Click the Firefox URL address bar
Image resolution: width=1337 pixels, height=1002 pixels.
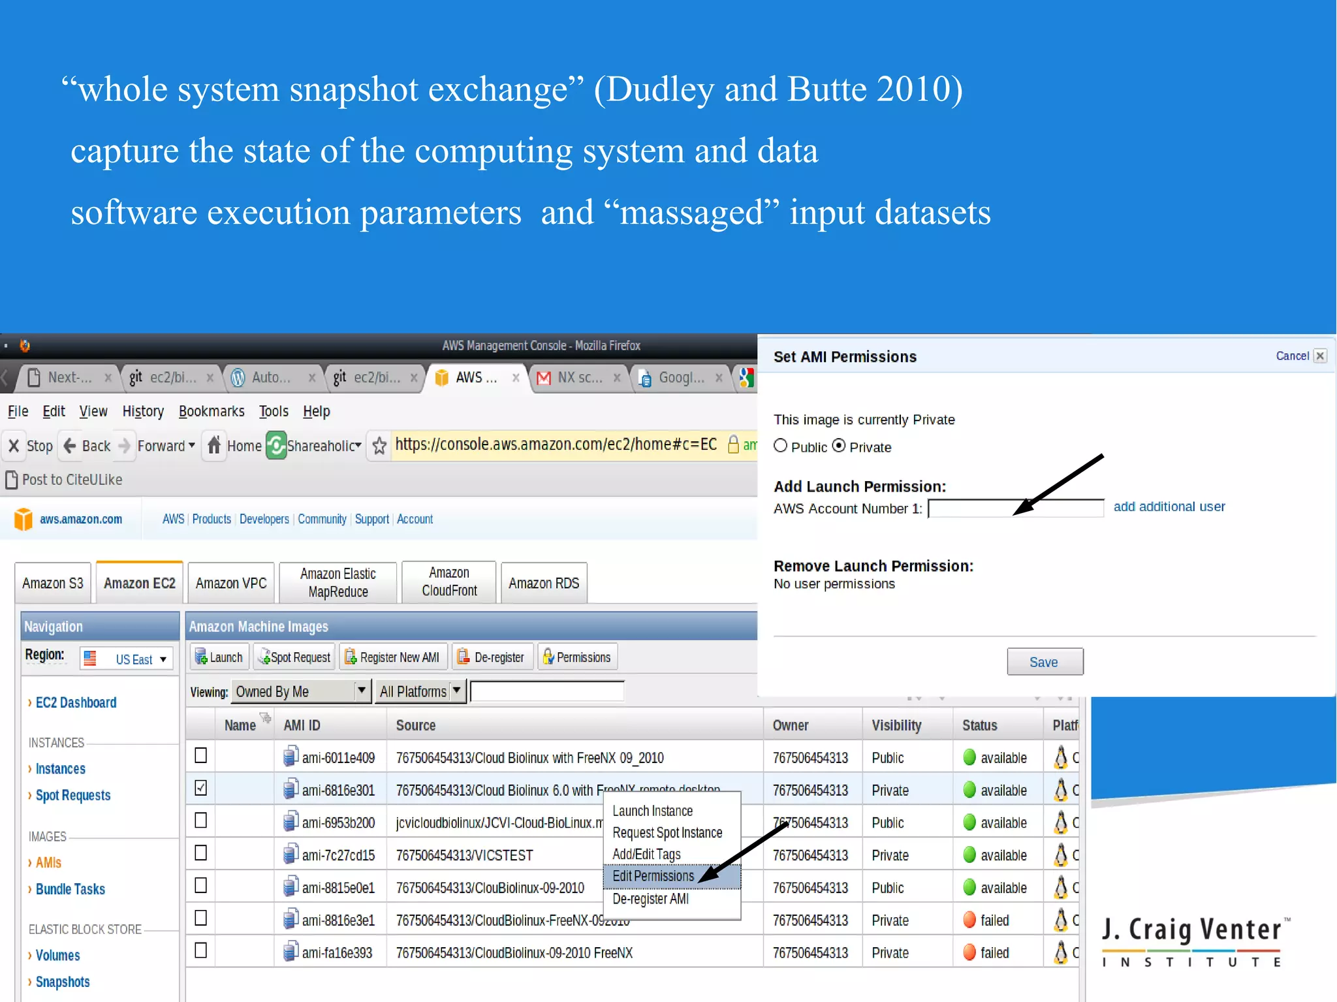click(556, 445)
